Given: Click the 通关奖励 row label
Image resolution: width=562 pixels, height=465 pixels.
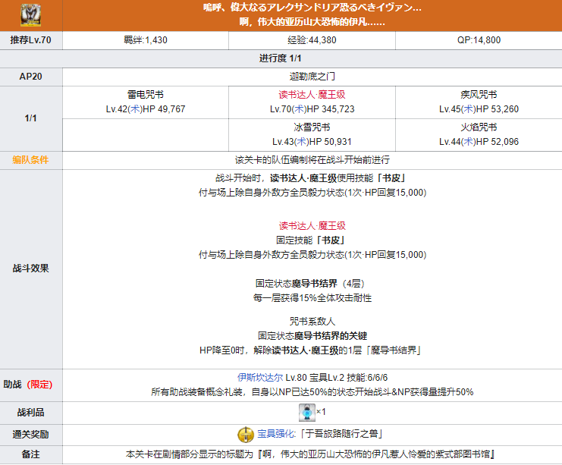Looking at the screenshot, I should 31,435.
